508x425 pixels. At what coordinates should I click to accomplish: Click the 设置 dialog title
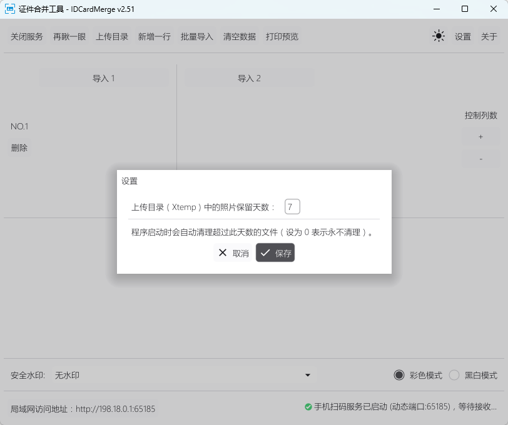[130, 181]
